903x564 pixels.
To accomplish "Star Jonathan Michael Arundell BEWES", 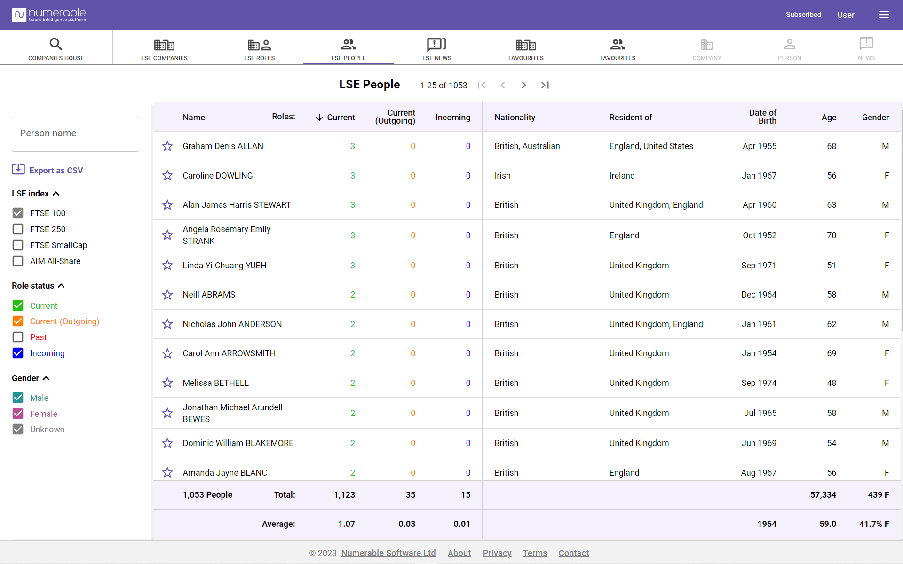I will 167,413.
